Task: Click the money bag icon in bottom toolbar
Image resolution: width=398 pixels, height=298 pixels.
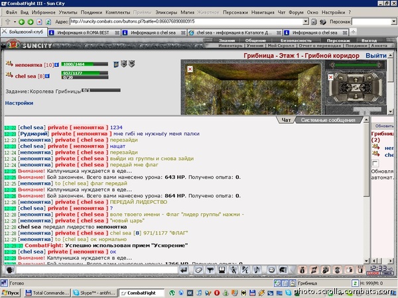Action: pyautogui.click(x=302, y=270)
